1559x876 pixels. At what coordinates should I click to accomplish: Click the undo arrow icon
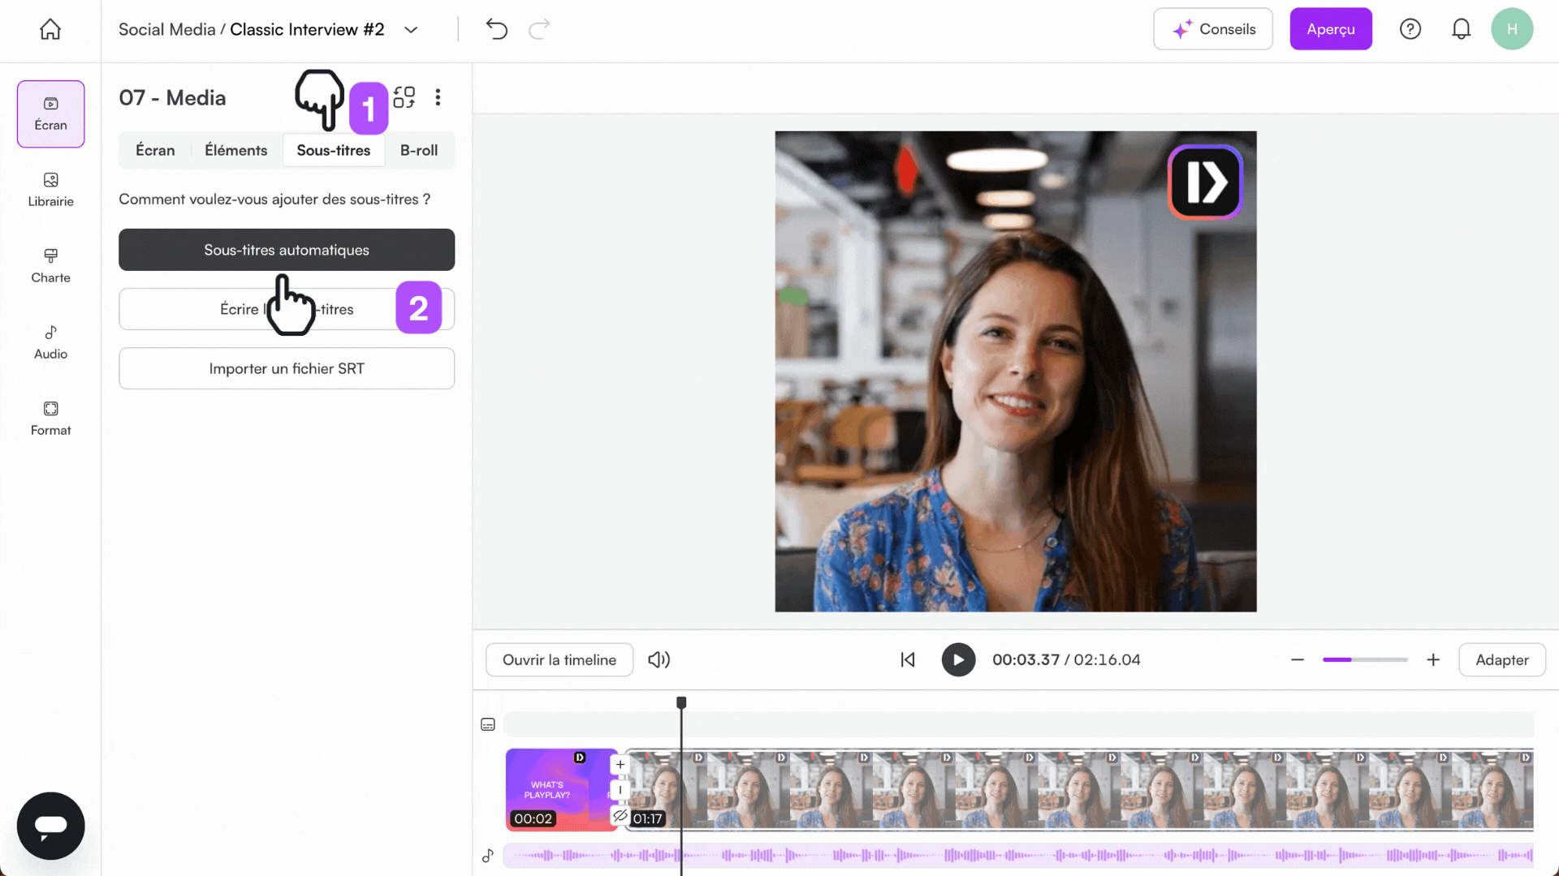point(496,28)
